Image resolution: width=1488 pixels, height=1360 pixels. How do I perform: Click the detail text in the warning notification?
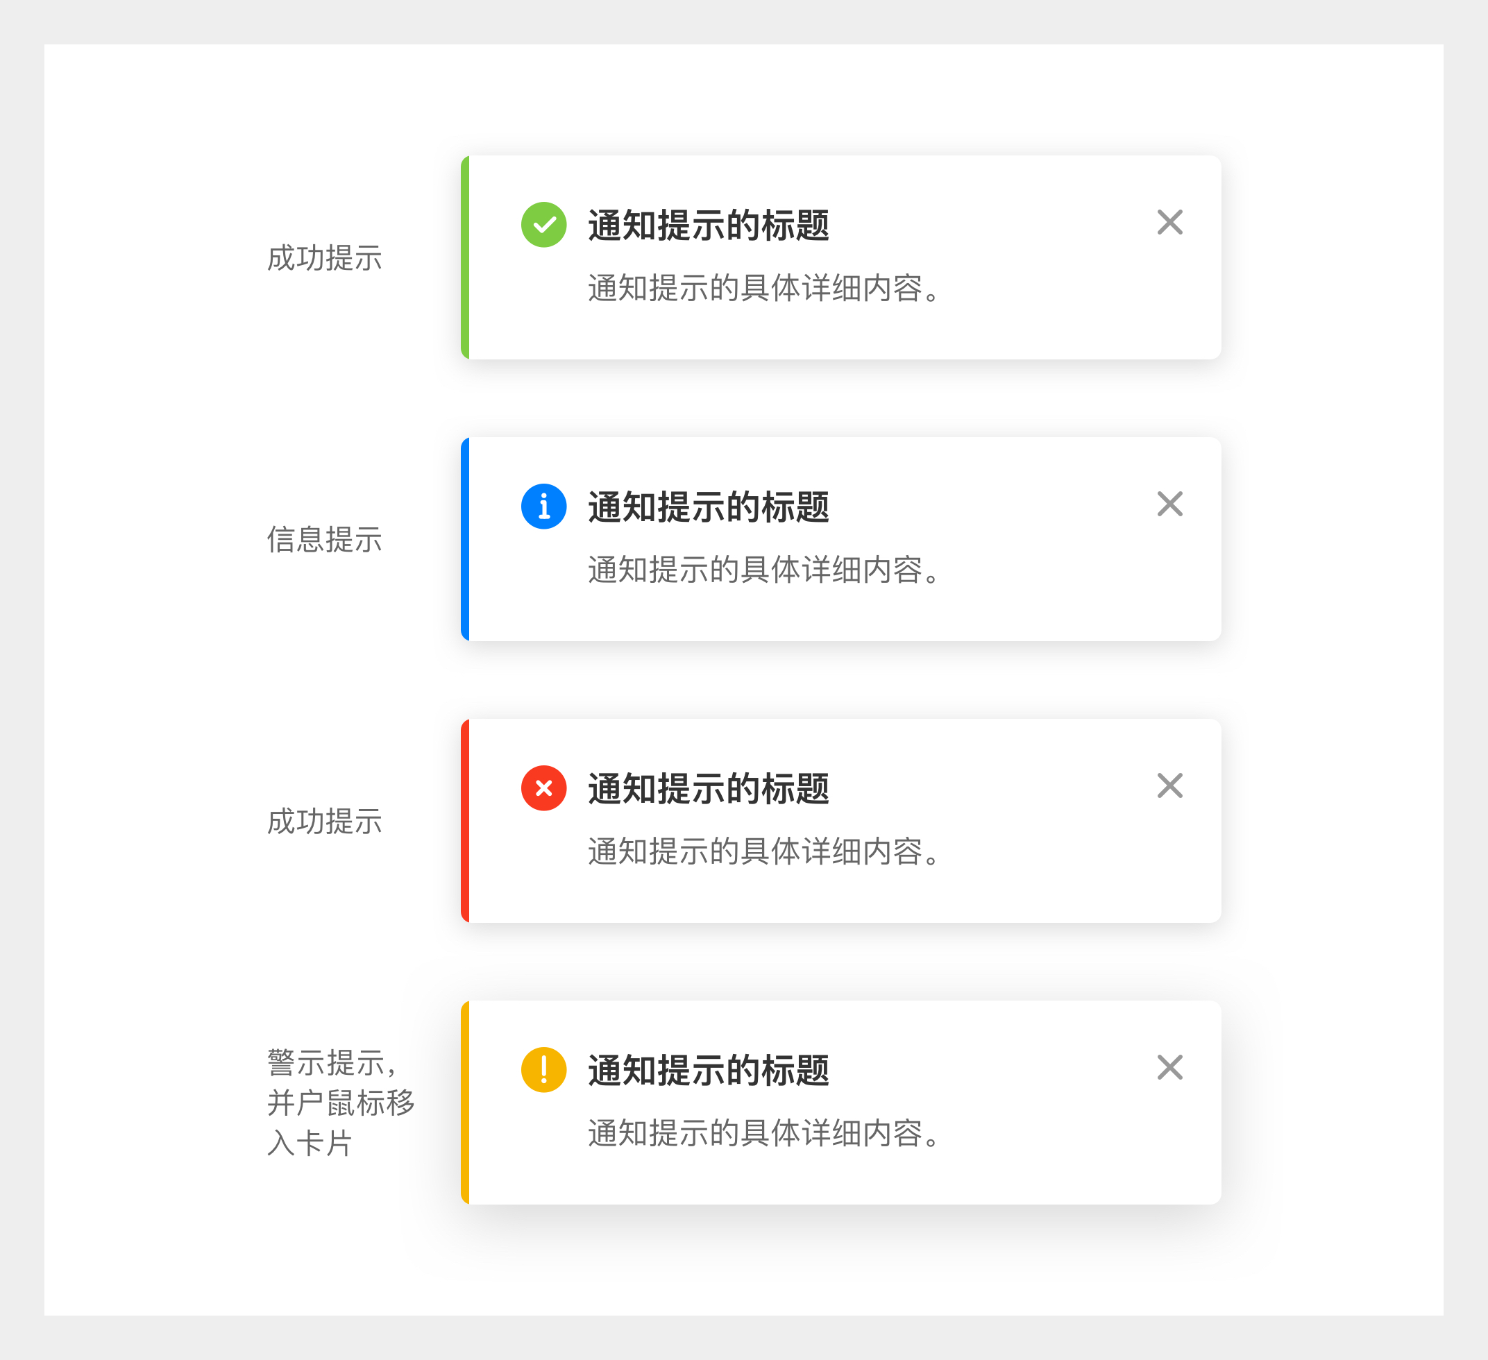(764, 1132)
